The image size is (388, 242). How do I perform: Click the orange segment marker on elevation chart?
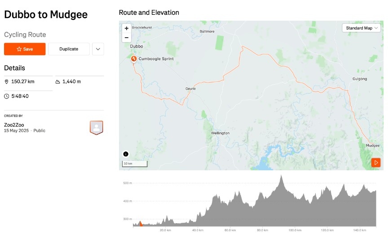pyautogui.click(x=140, y=223)
